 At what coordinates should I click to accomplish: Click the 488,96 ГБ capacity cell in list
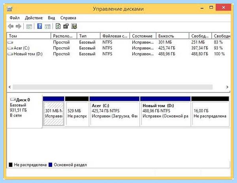167,54
